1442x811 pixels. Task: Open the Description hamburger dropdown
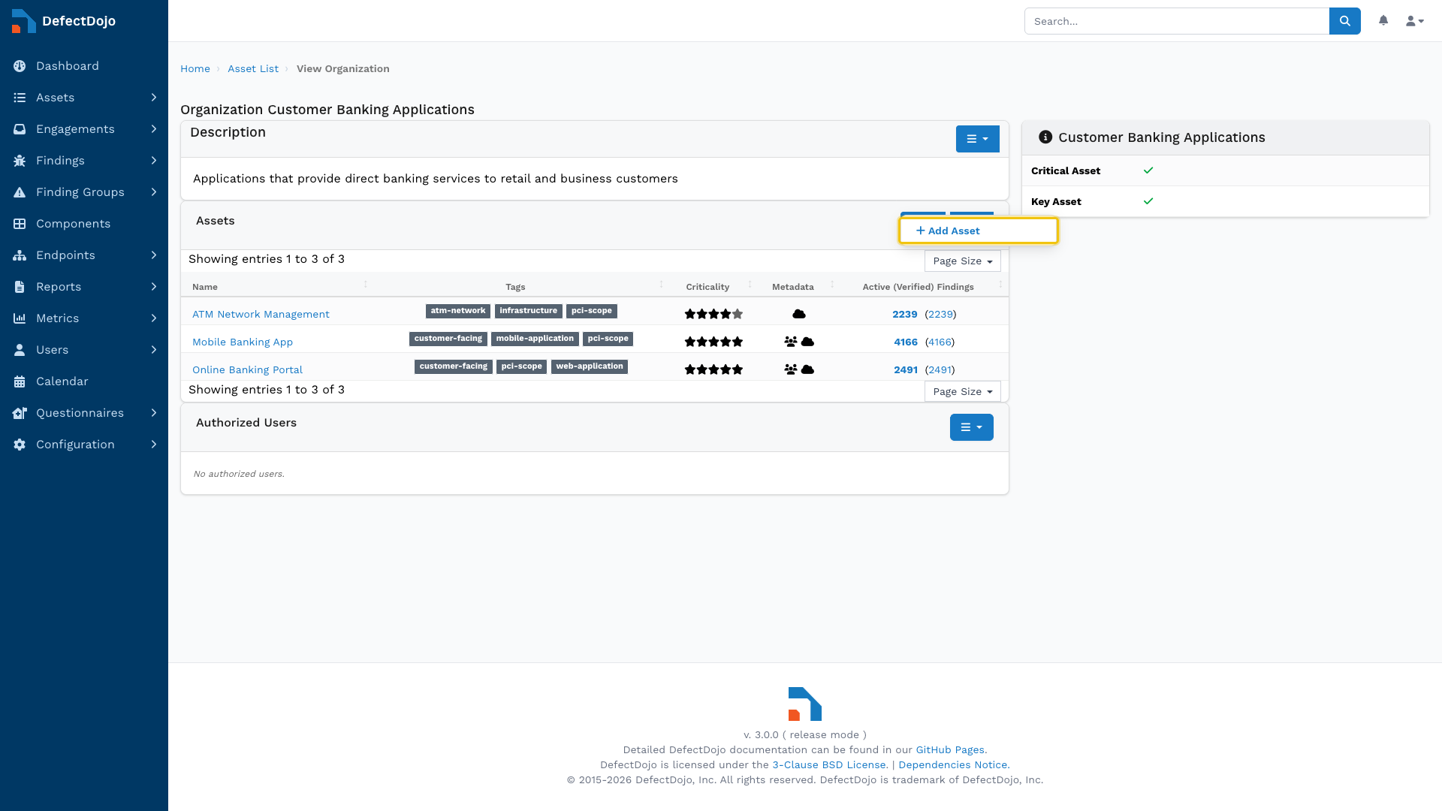click(977, 139)
